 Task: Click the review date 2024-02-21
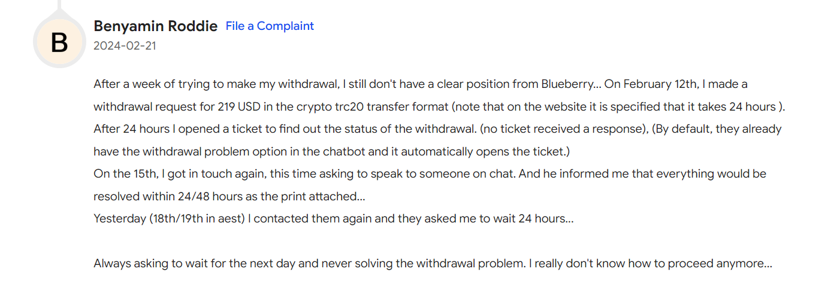click(125, 45)
